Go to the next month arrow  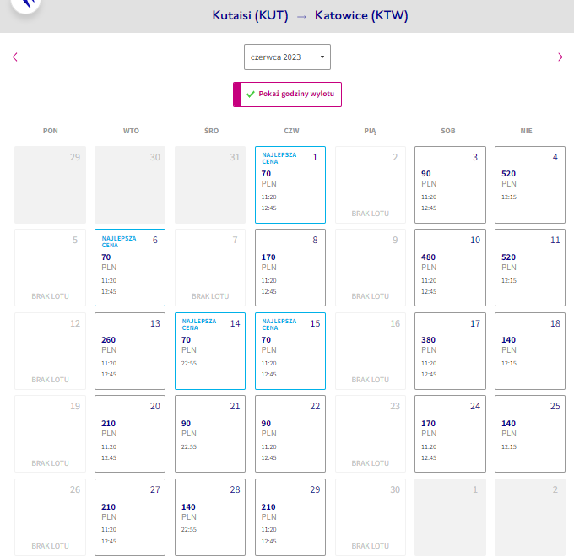point(560,57)
